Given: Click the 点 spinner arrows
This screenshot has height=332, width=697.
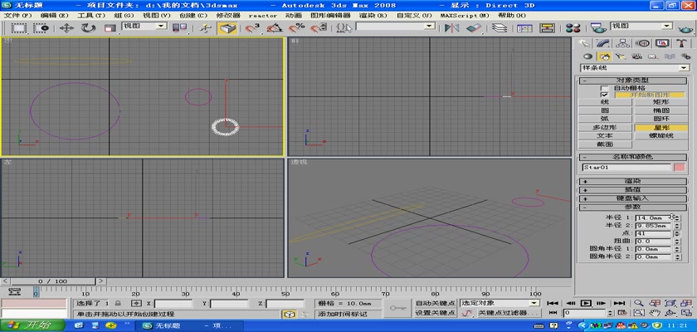Looking at the screenshot, I should (x=677, y=234).
